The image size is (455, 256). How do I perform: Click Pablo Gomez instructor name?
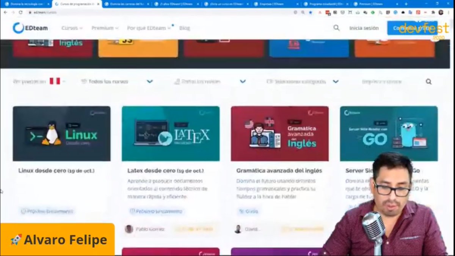[x=150, y=229]
